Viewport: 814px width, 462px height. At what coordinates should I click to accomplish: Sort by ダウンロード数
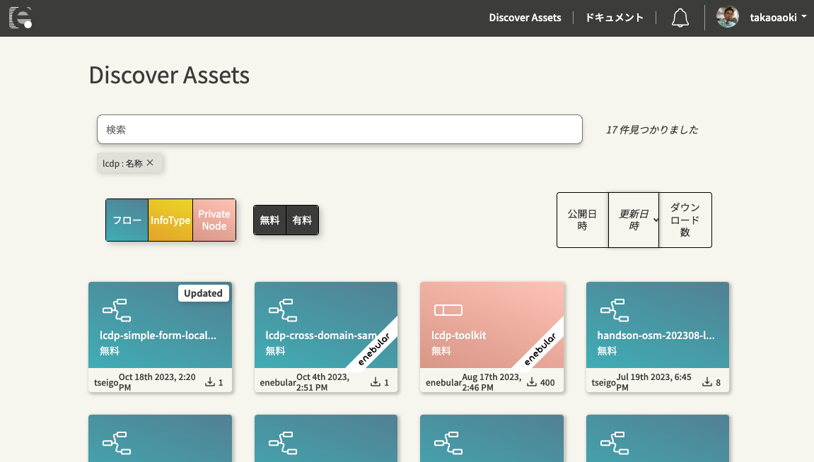click(685, 220)
